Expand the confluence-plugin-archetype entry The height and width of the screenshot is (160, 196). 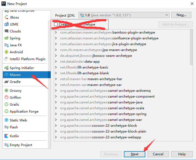pos(56,38)
